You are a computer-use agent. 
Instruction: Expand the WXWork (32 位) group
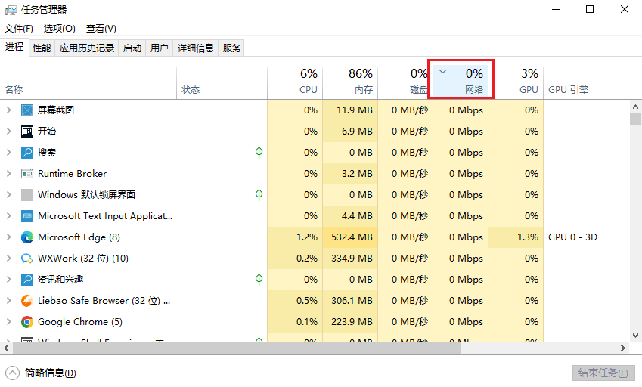[8, 259]
